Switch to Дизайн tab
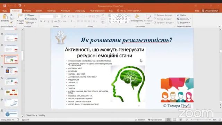Viewport: 222px width, 125px height. tap(39, 11)
